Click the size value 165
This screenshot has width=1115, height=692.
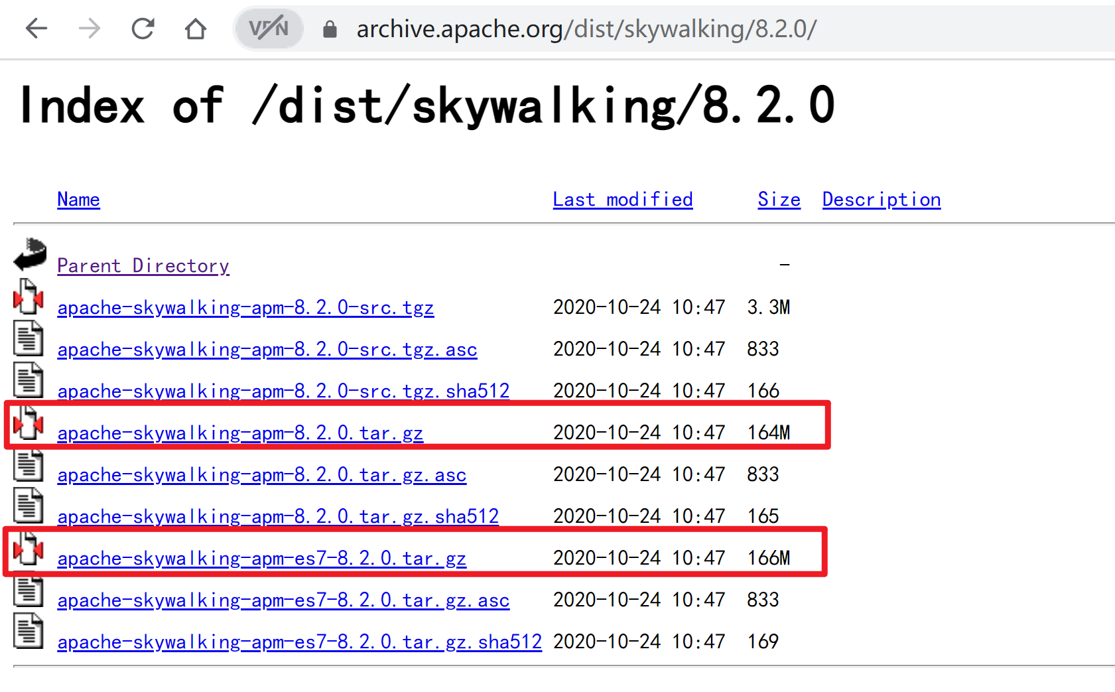point(763,516)
